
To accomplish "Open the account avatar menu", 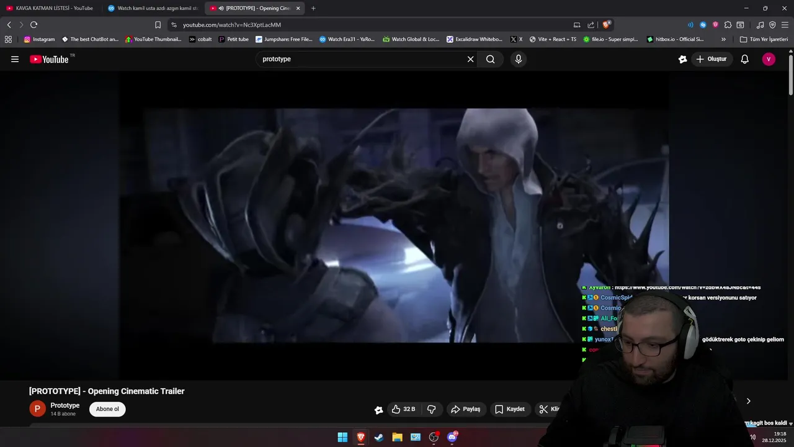I will (769, 59).
